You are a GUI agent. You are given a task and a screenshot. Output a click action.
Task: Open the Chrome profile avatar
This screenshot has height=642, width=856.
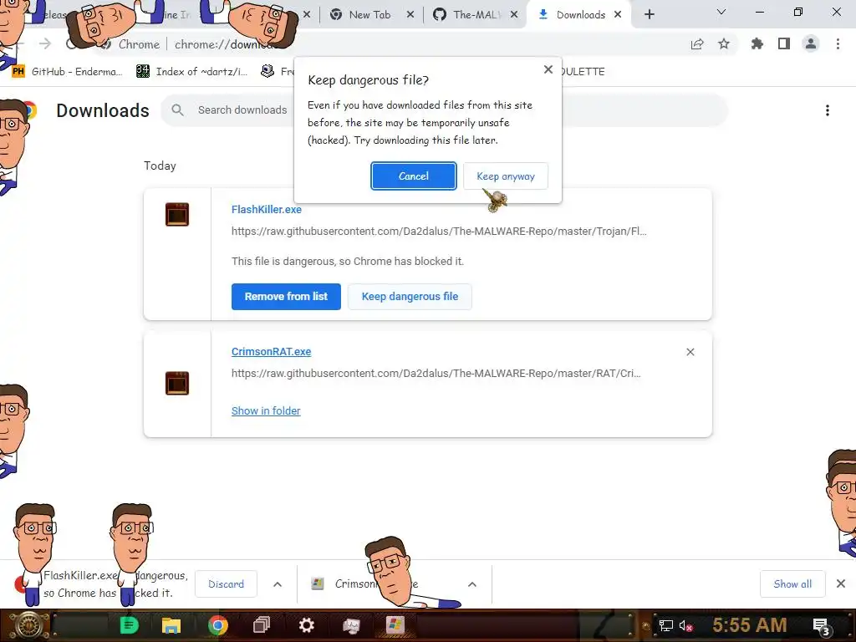click(x=811, y=43)
